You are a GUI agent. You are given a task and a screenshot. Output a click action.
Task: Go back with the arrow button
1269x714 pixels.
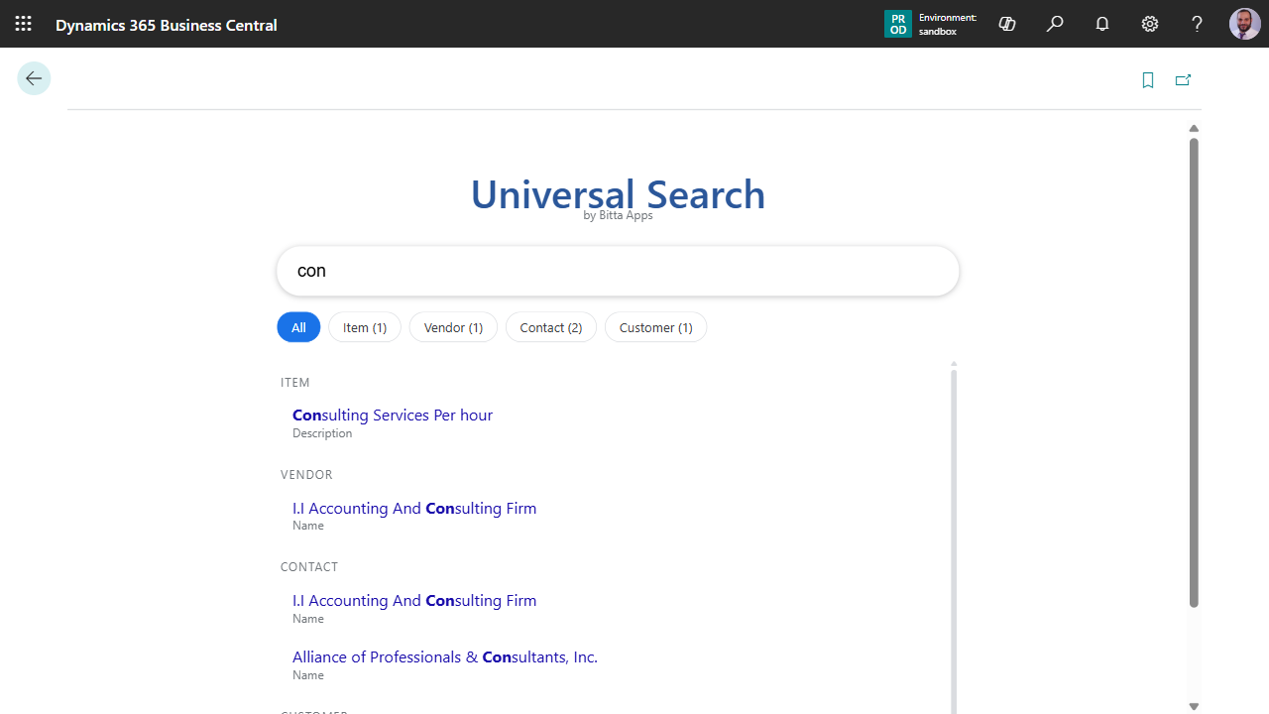pyautogui.click(x=34, y=78)
